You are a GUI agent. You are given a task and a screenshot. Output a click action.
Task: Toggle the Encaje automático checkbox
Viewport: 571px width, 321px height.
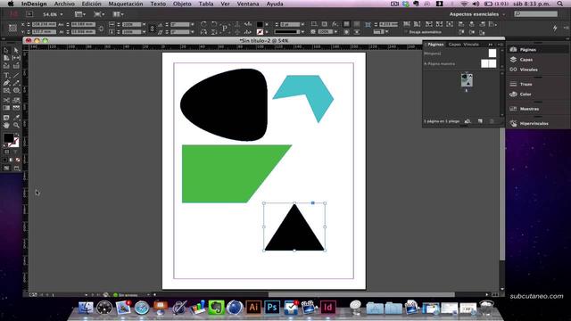click(x=406, y=32)
